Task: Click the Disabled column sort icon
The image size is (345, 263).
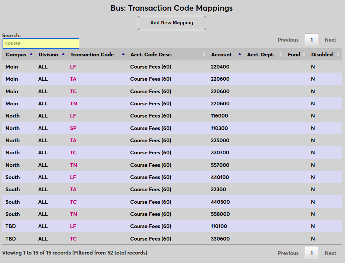Action: coord(338,54)
